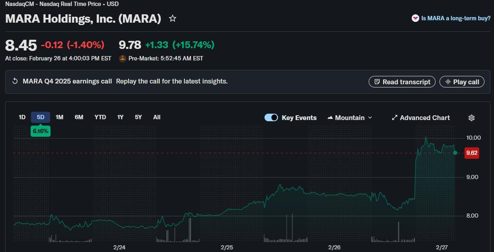Click the current price marker dot
The image size is (494, 252).
coord(455,153)
